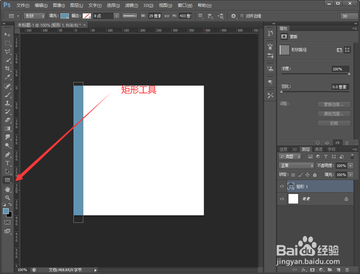360x274 pixels.
Task: Select the Hand tool
Action: click(7, 189)
